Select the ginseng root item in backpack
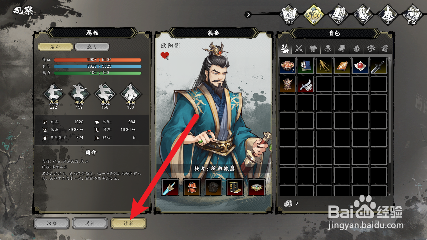The height and width of the screenshot is (240, 427). 324,66
